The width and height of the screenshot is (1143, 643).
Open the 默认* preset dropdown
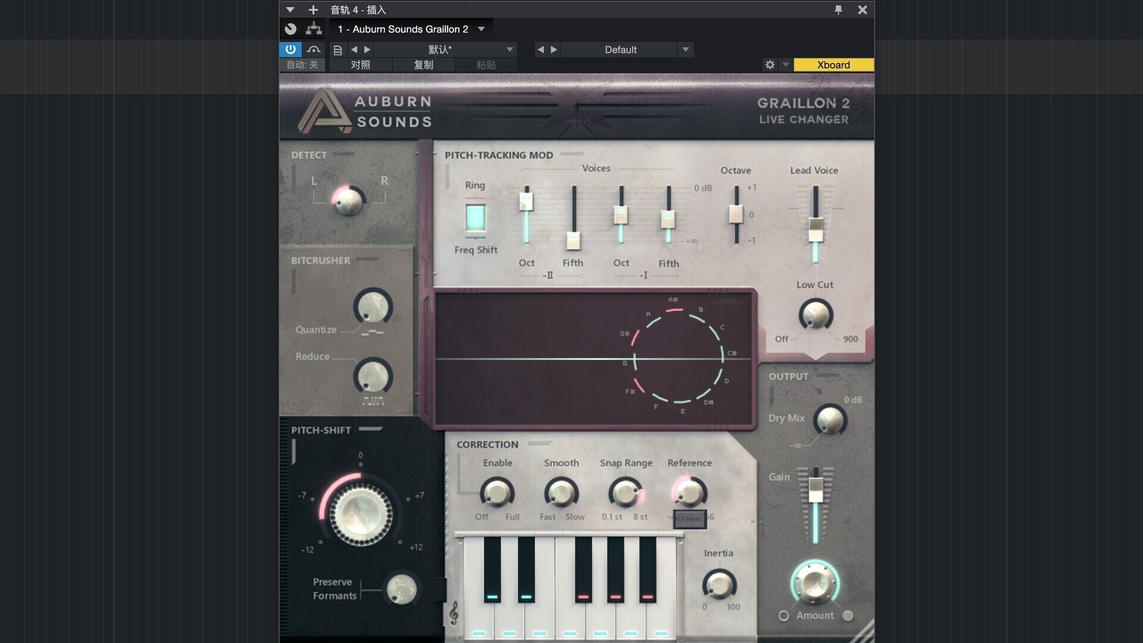coord(510,49)
